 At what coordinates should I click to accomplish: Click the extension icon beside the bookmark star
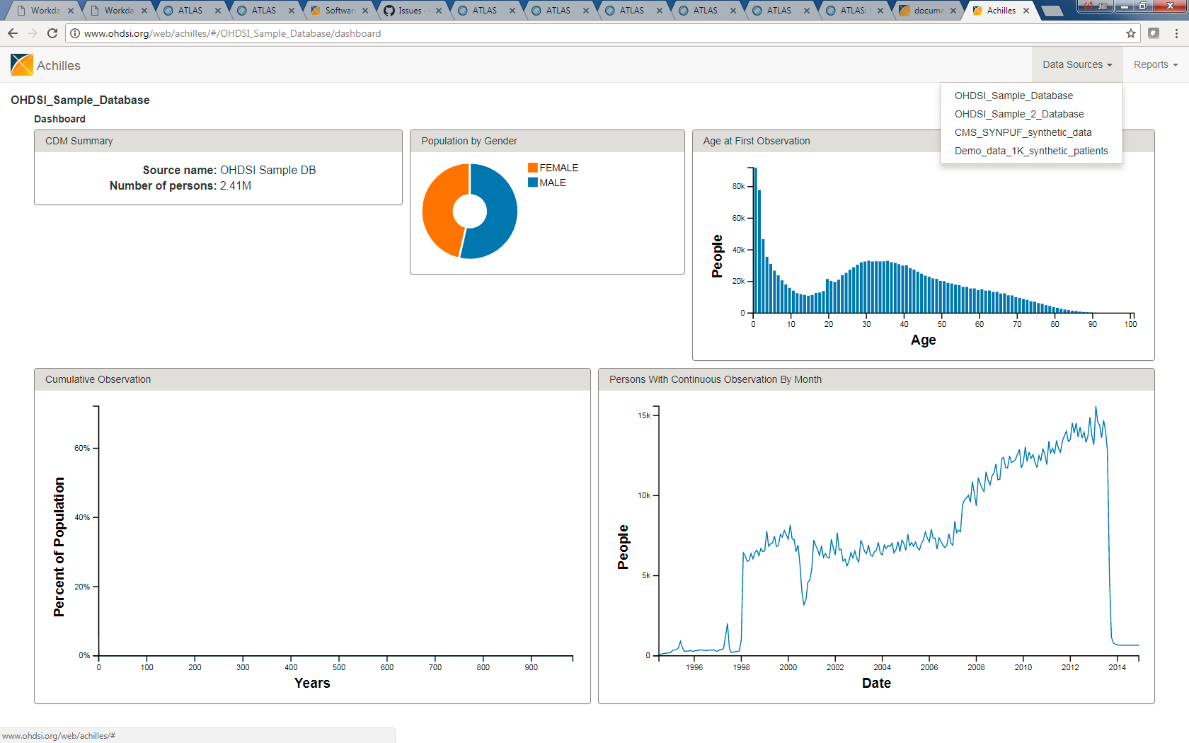1154,33
